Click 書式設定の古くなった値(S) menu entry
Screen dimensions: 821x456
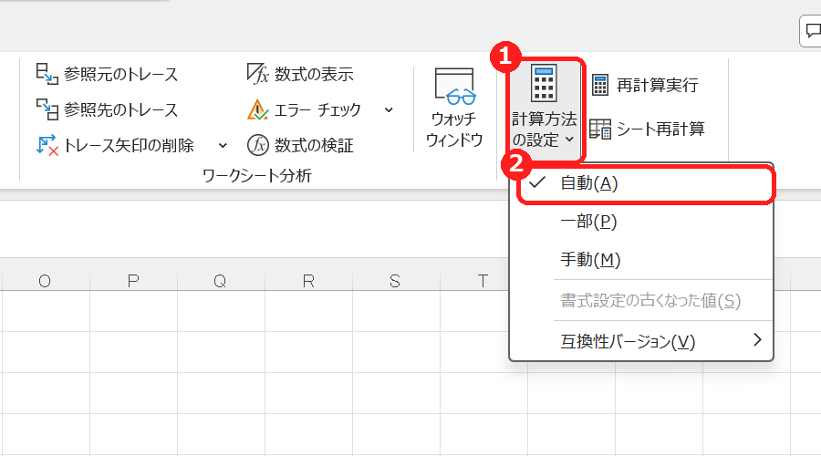641,301
